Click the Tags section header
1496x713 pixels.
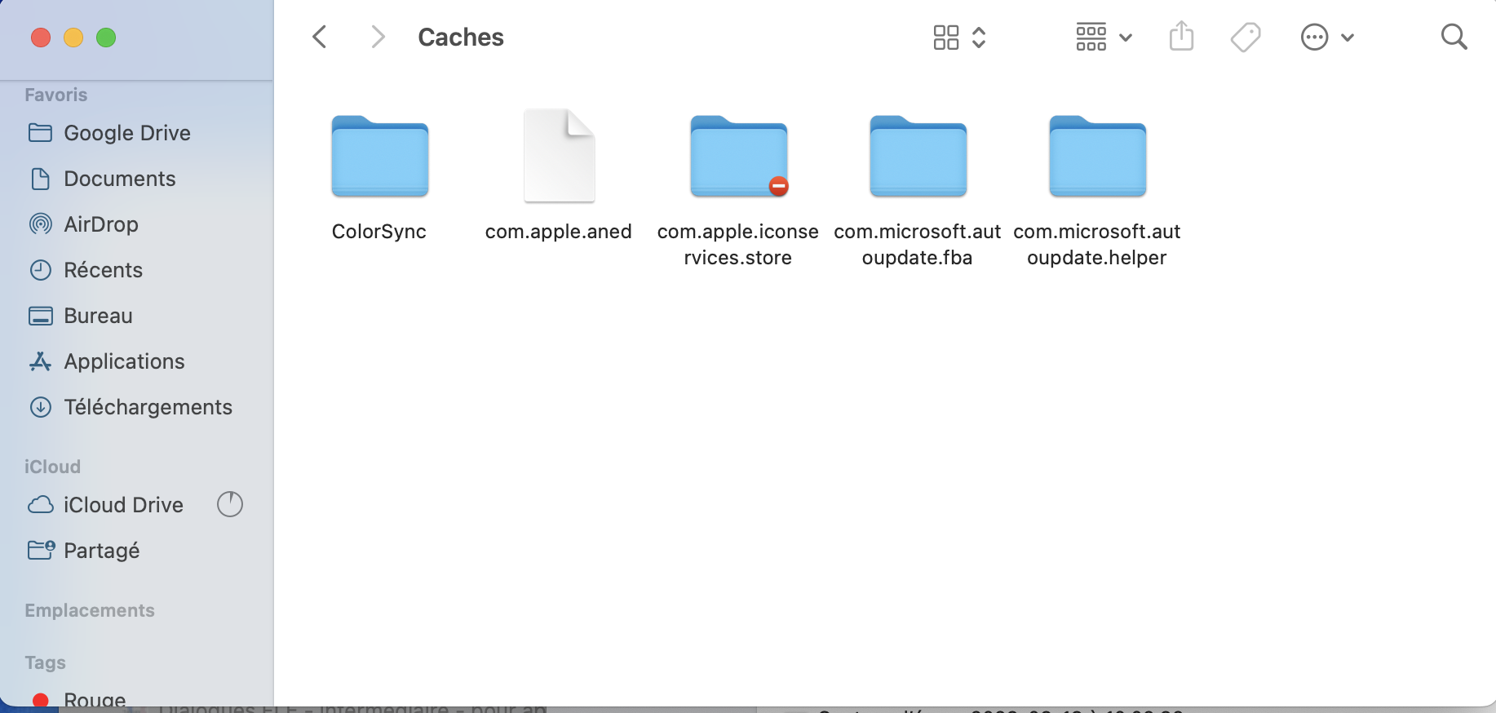[45, 662]
